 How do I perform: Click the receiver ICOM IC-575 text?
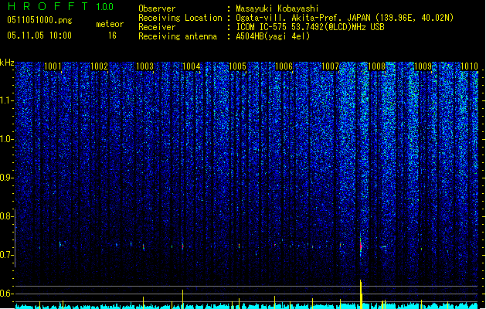coord(311,27)
